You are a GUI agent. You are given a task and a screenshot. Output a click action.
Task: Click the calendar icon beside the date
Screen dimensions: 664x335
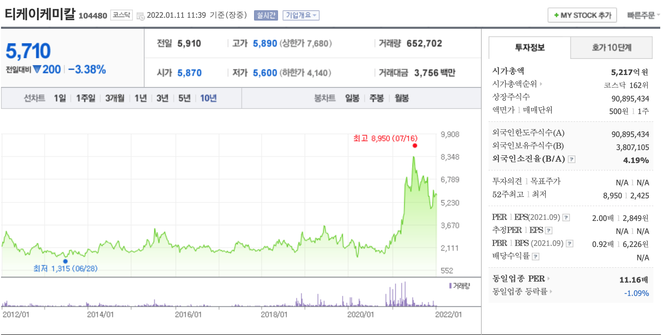(x=140, y=16)
